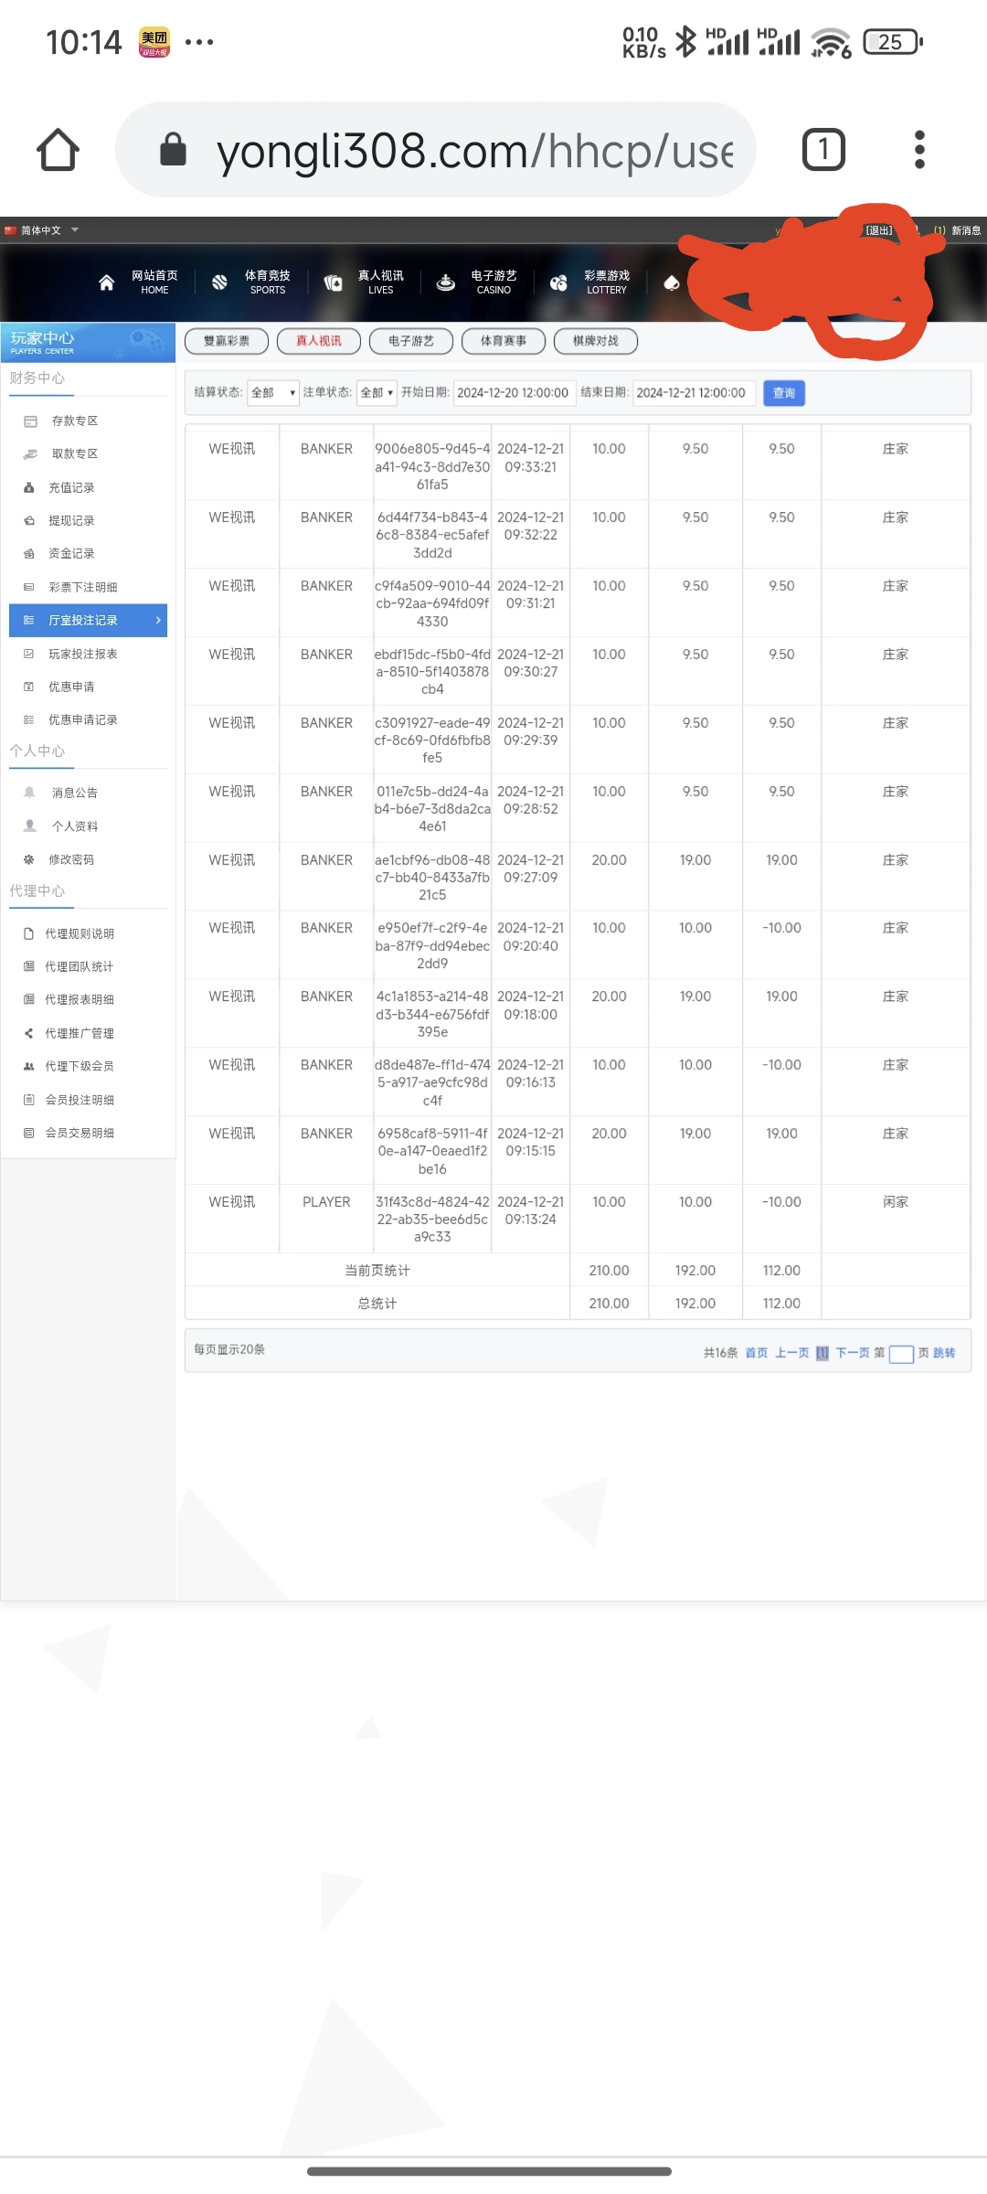Open 玩家投注报表 in sidebar
Image resolution: width=987 pixels, height=2194 pixels.
(82, 655)
